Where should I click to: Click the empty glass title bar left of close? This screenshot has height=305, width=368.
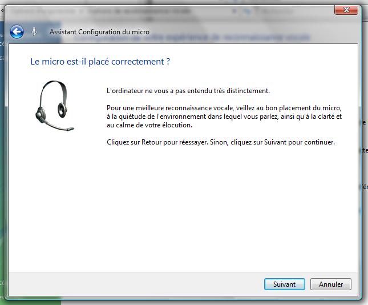point(285,10)
